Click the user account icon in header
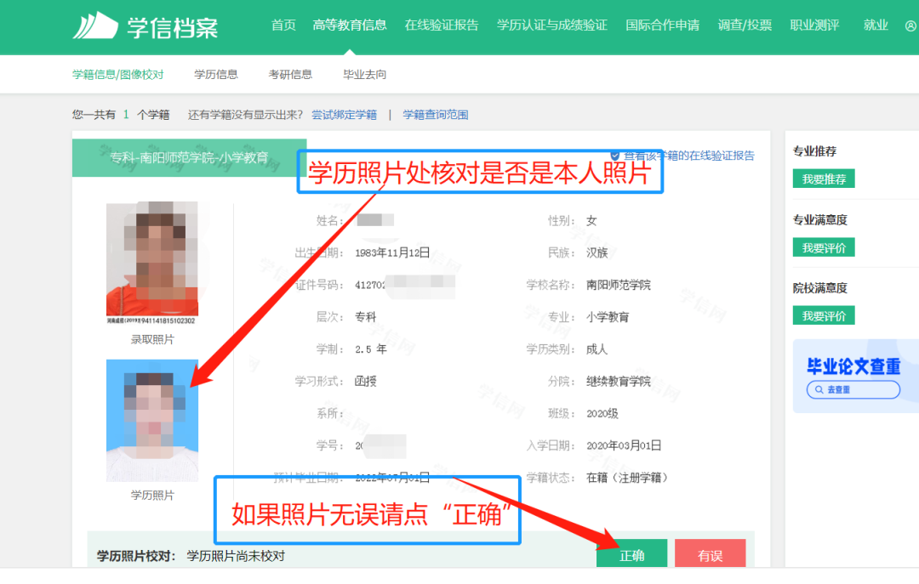The height and width of the screenshot is (584, 919). pos(910,26)
